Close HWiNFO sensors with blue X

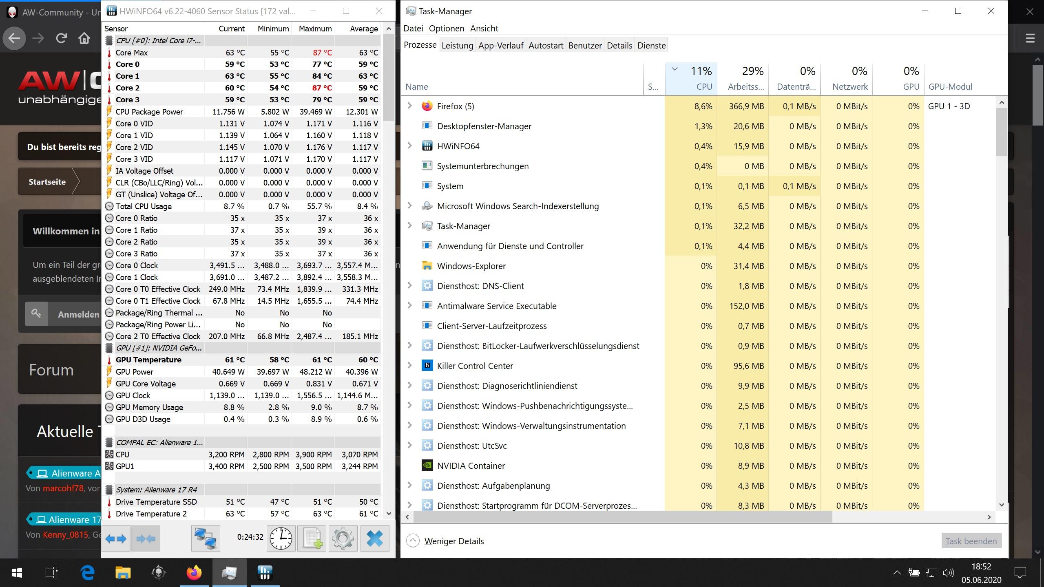[x=374, y=538]
